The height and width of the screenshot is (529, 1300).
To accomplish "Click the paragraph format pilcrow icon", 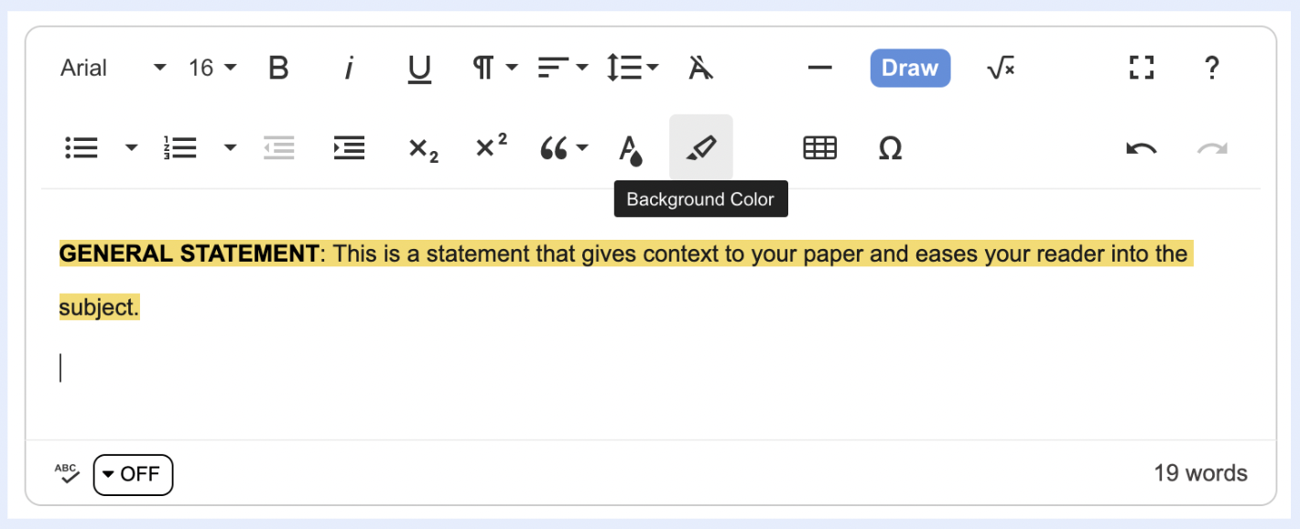I will click(482, 68).
